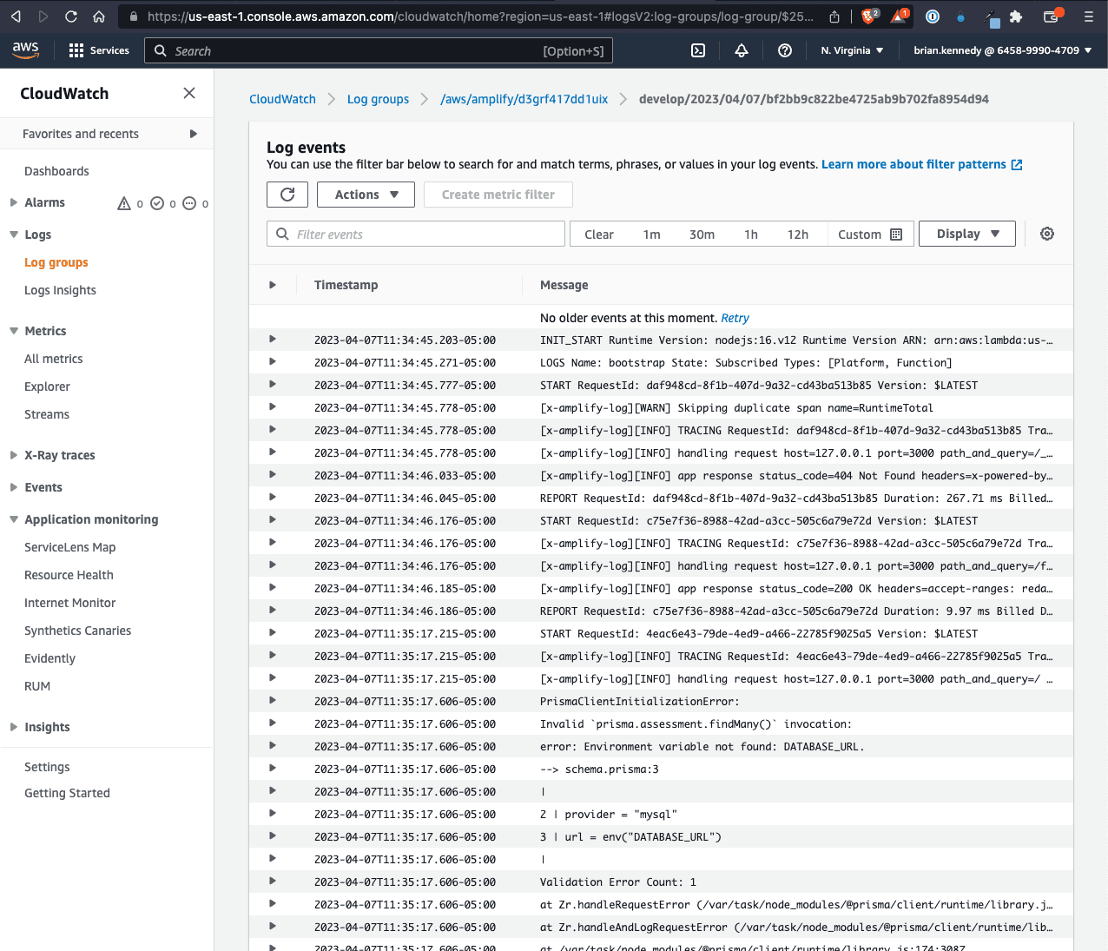Go to AWS console home via logo
This screenshot has height=951, width=1108.
point(25,50)
